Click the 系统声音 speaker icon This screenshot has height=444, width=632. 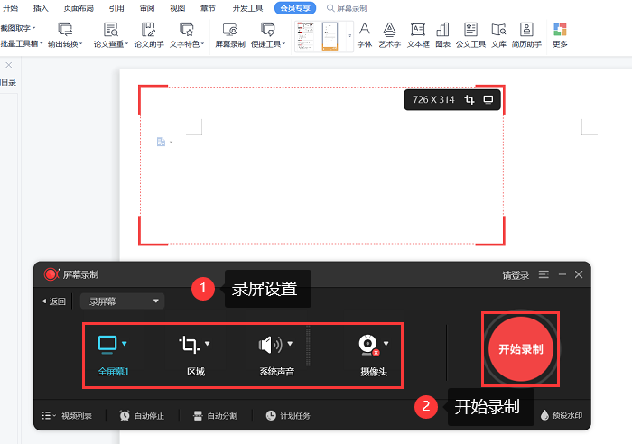(x=270, y=344)
